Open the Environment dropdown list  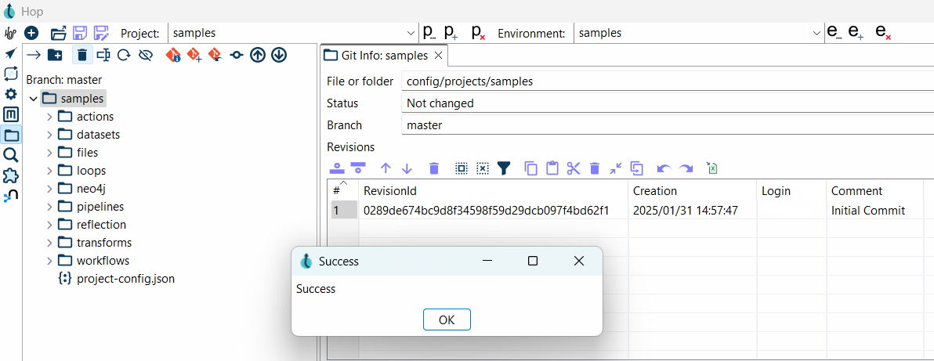click(x=817, y=33)
